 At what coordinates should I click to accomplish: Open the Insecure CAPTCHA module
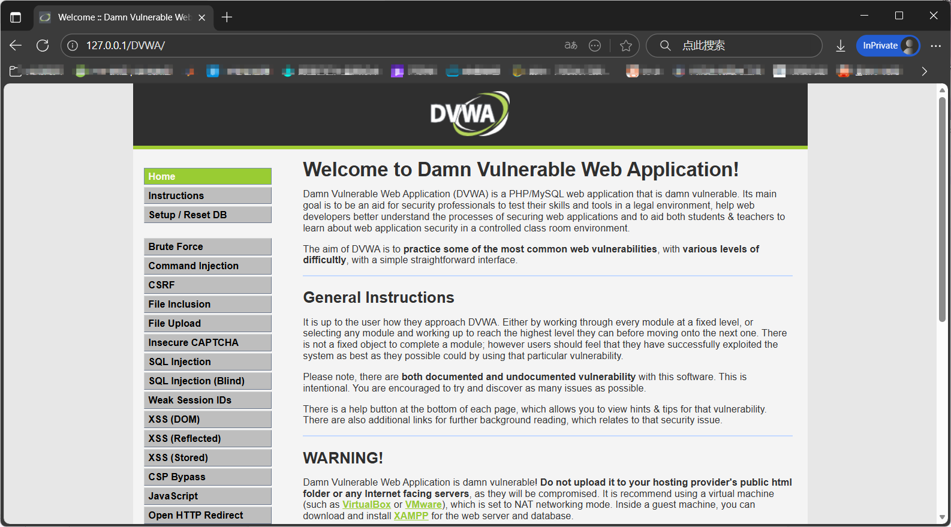pos(207,342)
